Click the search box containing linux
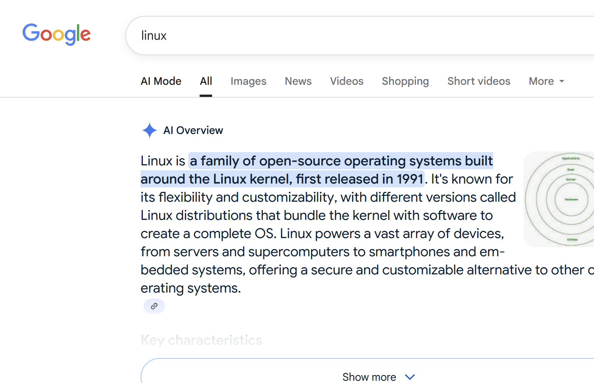 pos(360,36)
